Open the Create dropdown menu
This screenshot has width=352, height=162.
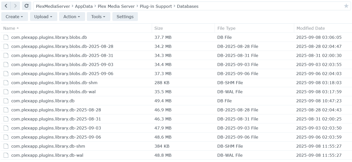coord(14,17)
